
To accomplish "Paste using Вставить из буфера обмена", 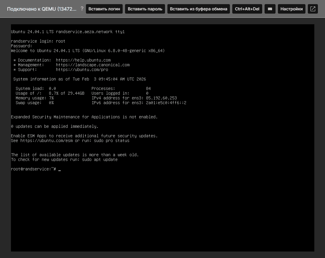I will pos(198,9).
